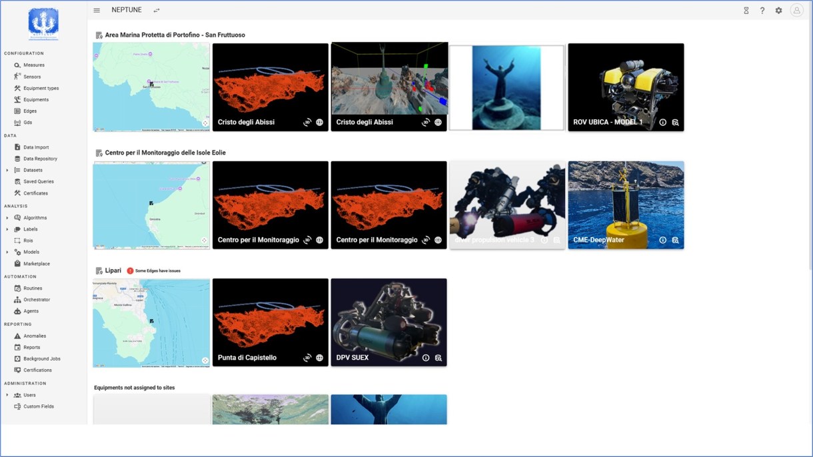Open the Cristo degli Abissi statue photo thumbnail
The width and height of the screenshot is (813, 457).
click(506, 87)
